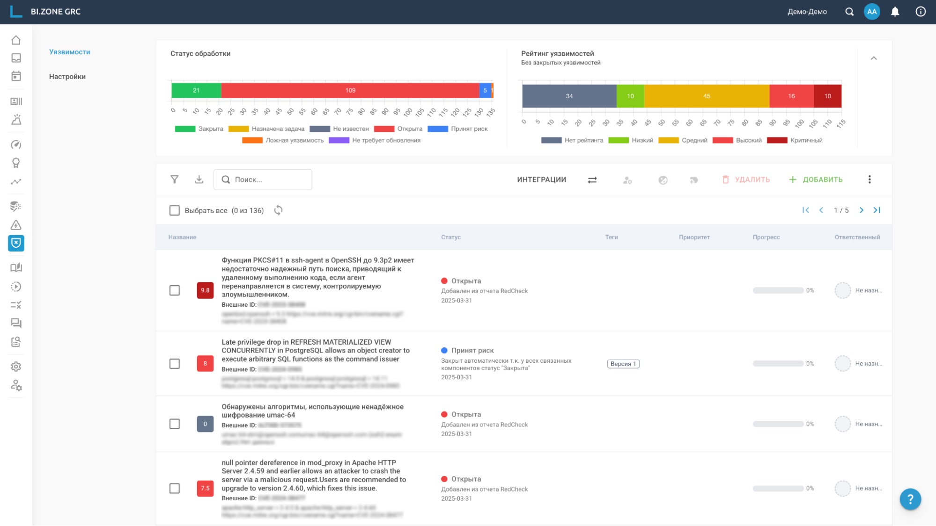
Task: Click the ДОБАВИТЬ button
Action: (816, 180)
